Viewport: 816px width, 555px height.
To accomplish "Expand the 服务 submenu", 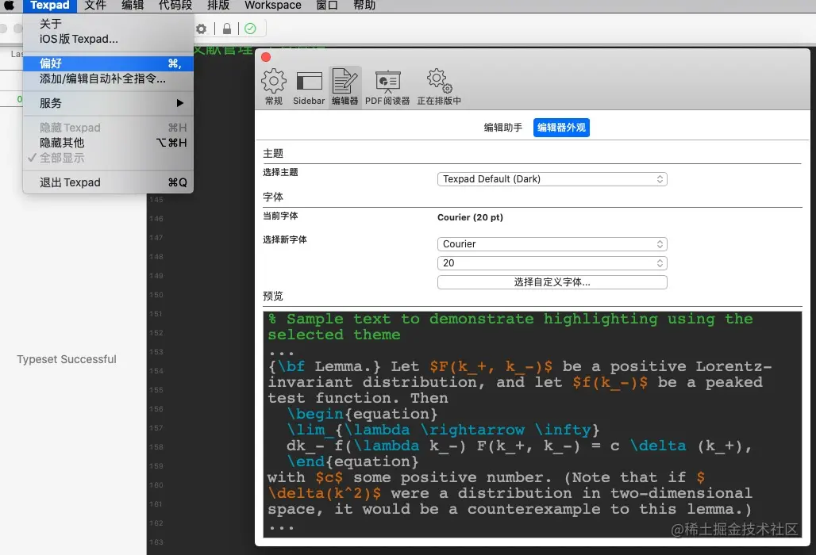I will pyautogui.click(x=108, y=103).
